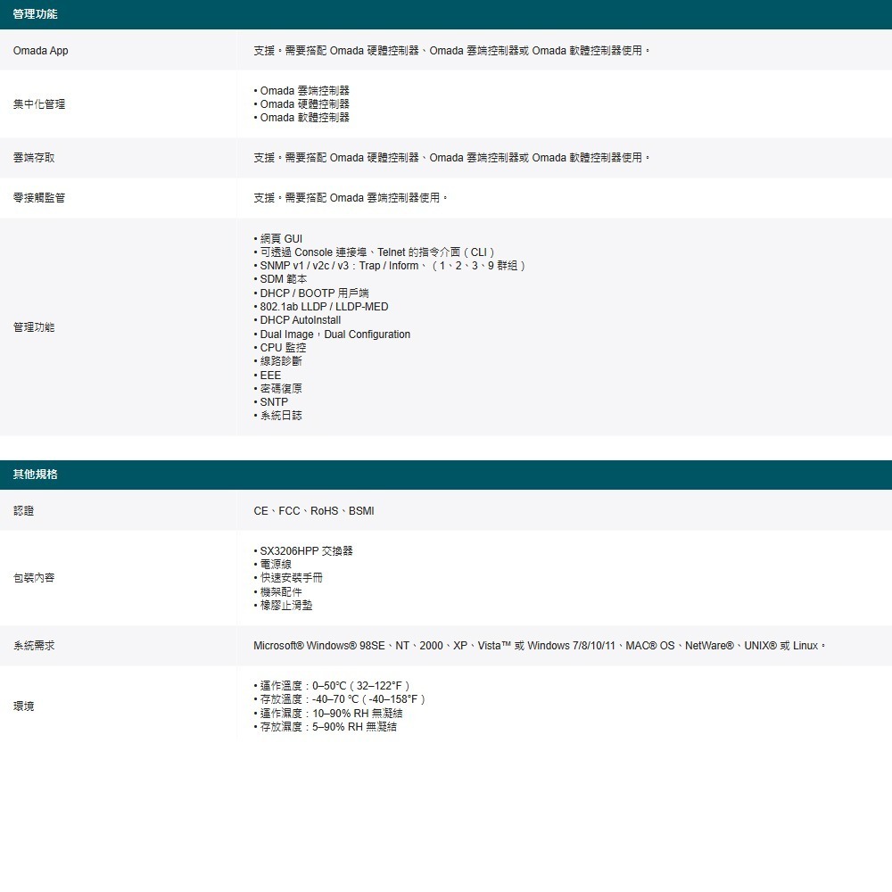Image resolution: width=892 pixels, height=892 pixels.
Task: Select the Omada App row label
Action: point(40,51)
